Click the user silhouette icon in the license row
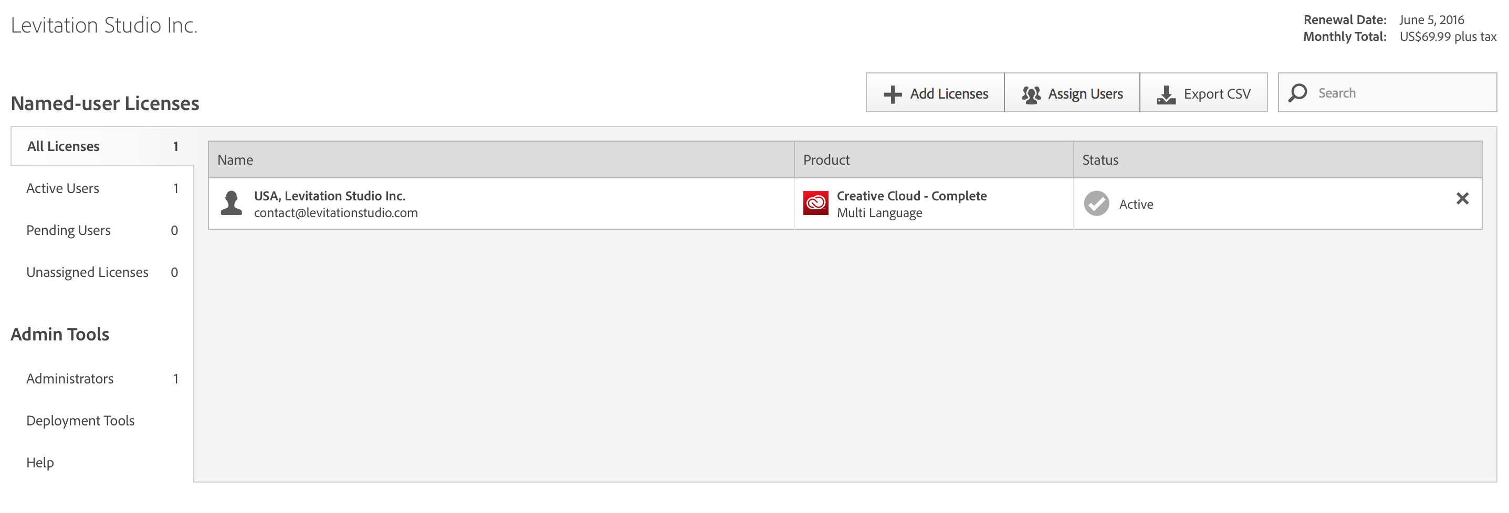Image resolution: width=1509 pixels, height=513 pixels. pos(232,204)
